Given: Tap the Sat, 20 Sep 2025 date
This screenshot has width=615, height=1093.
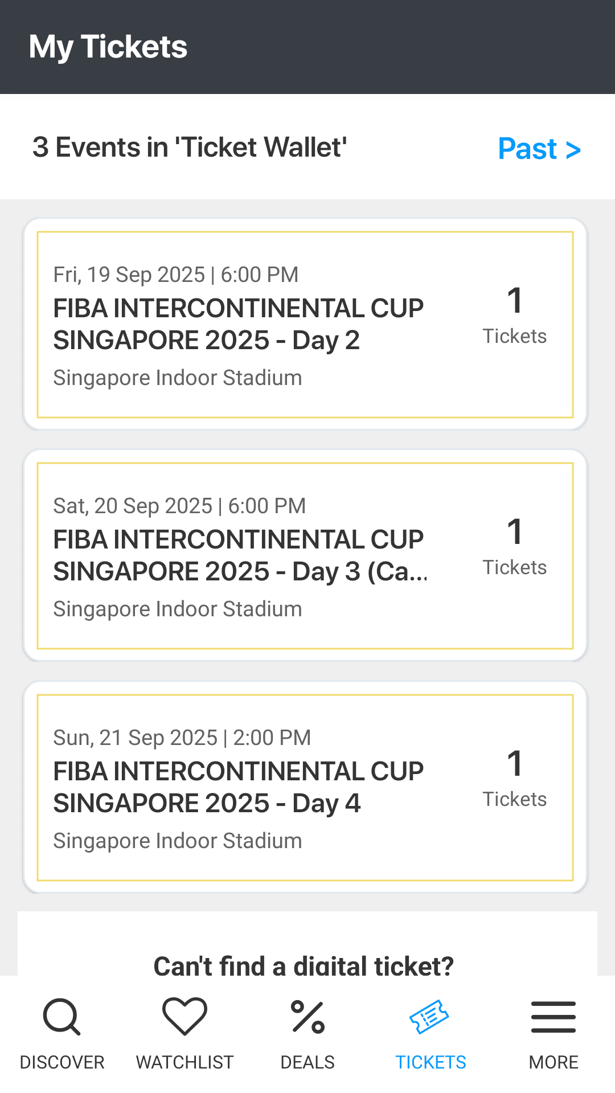Looking at the screenshot, I should point(179,506).
